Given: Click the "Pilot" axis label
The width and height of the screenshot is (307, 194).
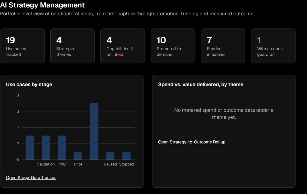Looking at the screenshot, I should [x=78, y=164].
